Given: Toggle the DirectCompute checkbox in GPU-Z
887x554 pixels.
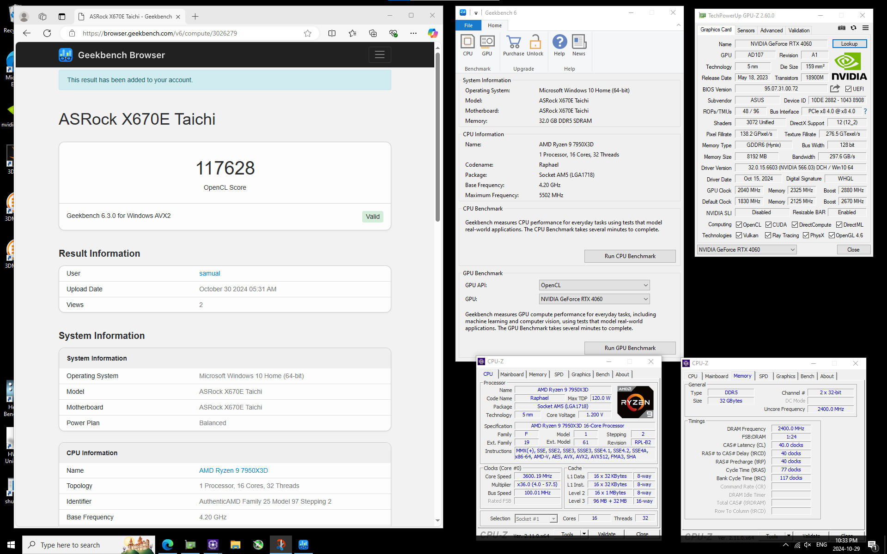Looking at the screenshot, I should [795, 225].
